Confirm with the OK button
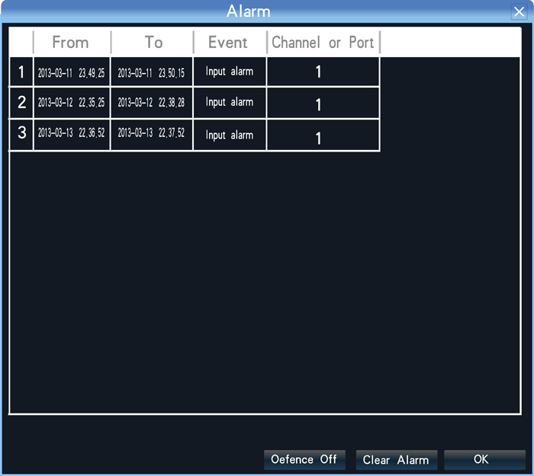 click(x=484, y=460)
